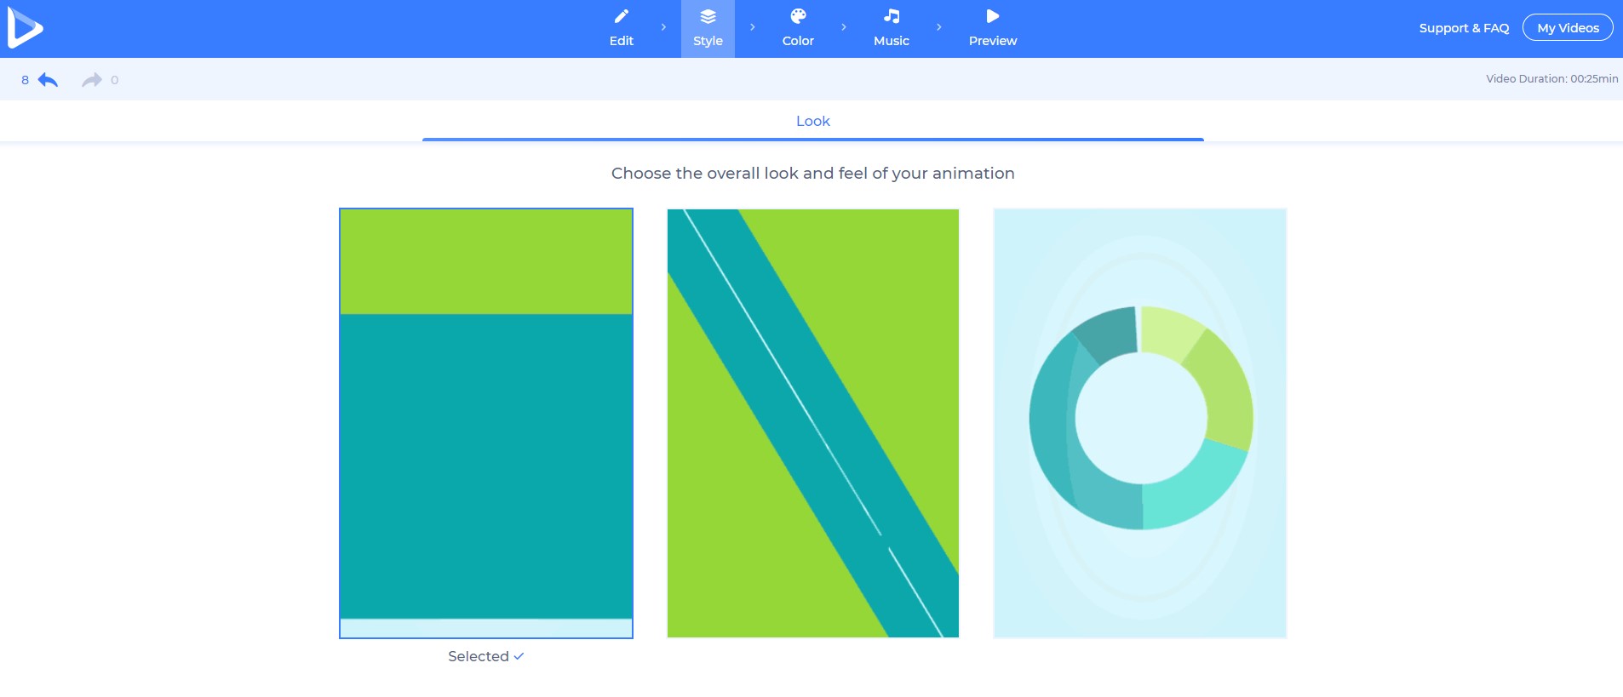
Task: Click the Edit pencil icon
Action: tap(621, 17)
